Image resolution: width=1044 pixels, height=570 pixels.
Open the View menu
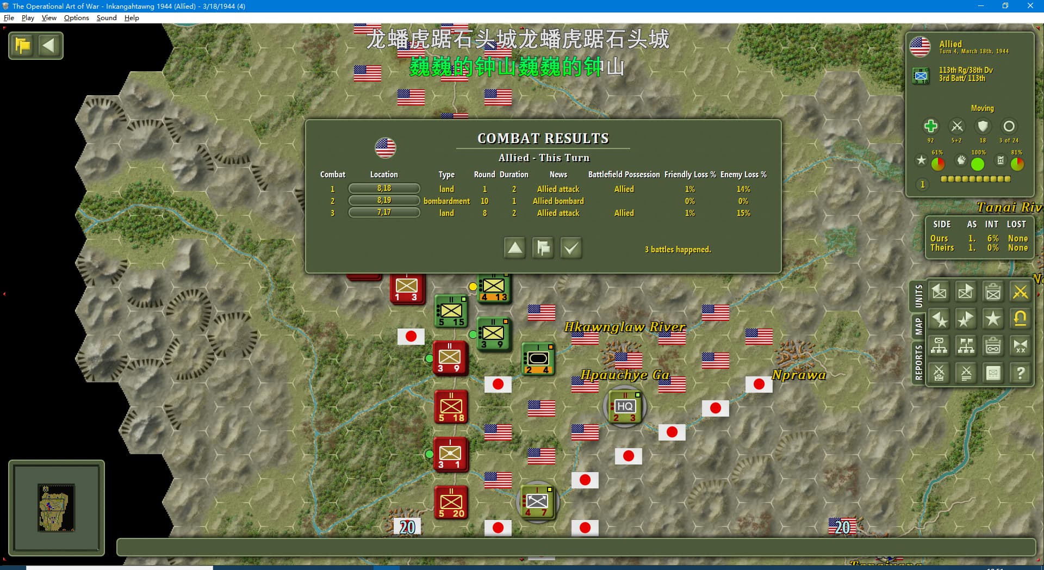point(49,17)
